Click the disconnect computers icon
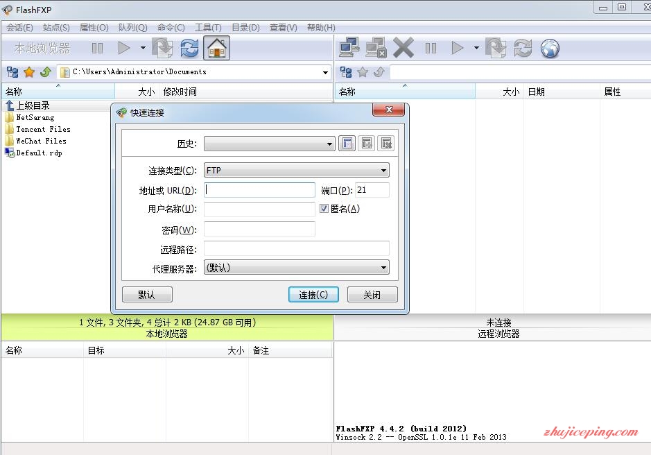Image resolution: width=651 pixels, height=455 pixels. pyautogui.click(x=376, y=47)
